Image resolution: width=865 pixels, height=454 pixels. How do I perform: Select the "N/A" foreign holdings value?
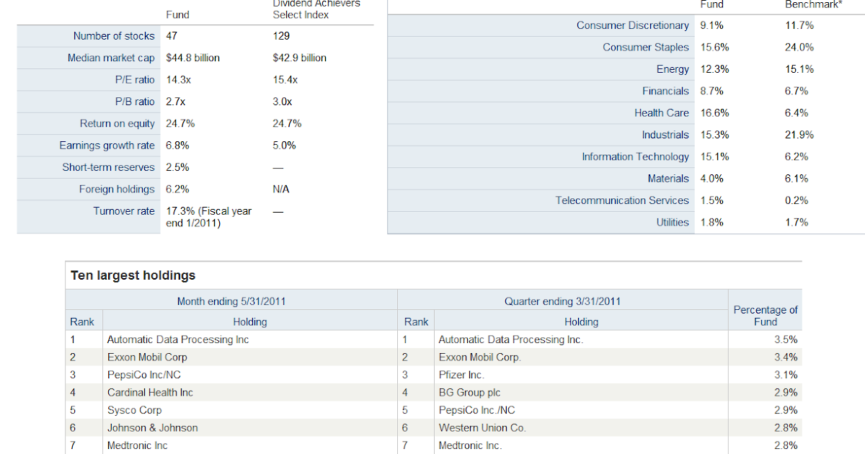(281, 190)
